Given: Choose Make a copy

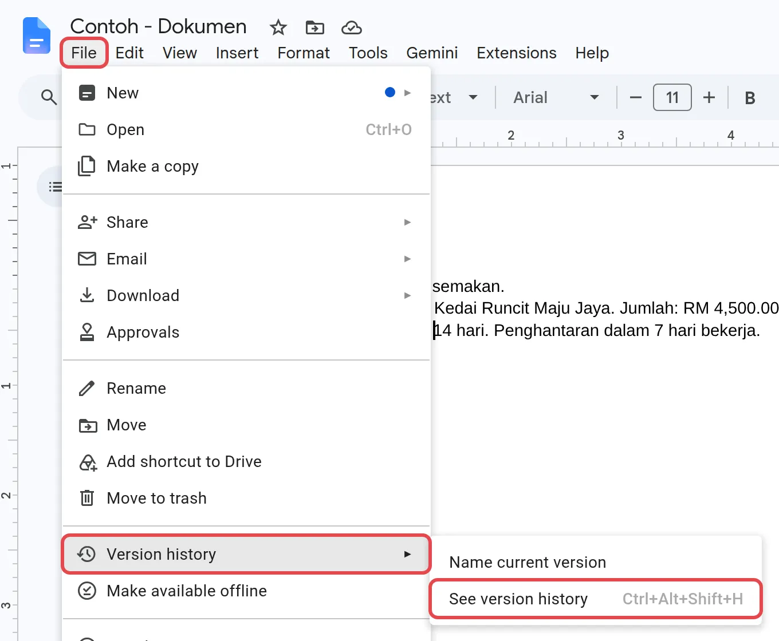Looking at the screenshot, I should (x=246, y=166).
